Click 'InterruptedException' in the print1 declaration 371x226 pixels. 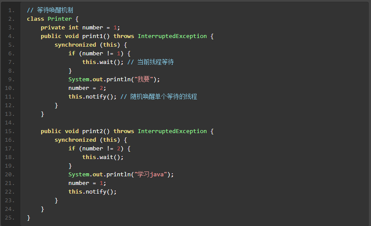click(172, 36)
